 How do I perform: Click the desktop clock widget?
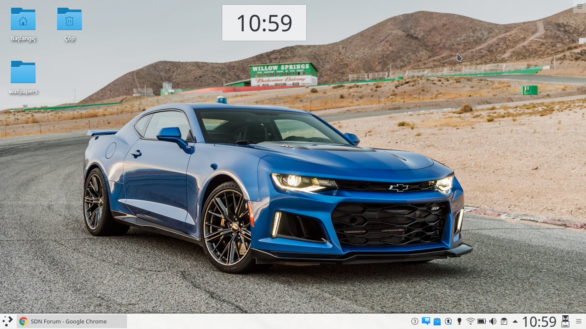point(264,23)
